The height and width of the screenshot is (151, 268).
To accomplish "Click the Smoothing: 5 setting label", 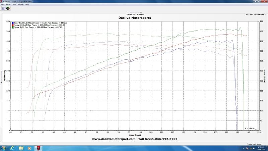I will 260,15.
